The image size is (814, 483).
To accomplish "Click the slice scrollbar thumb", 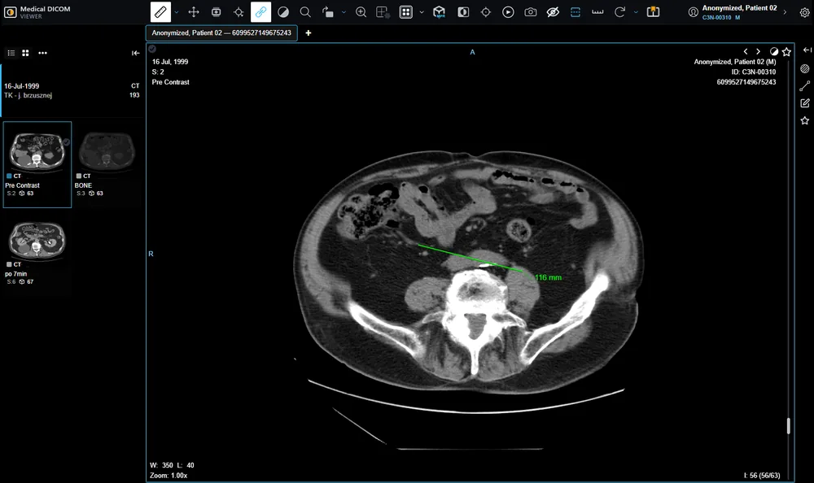I will (789, 426).
